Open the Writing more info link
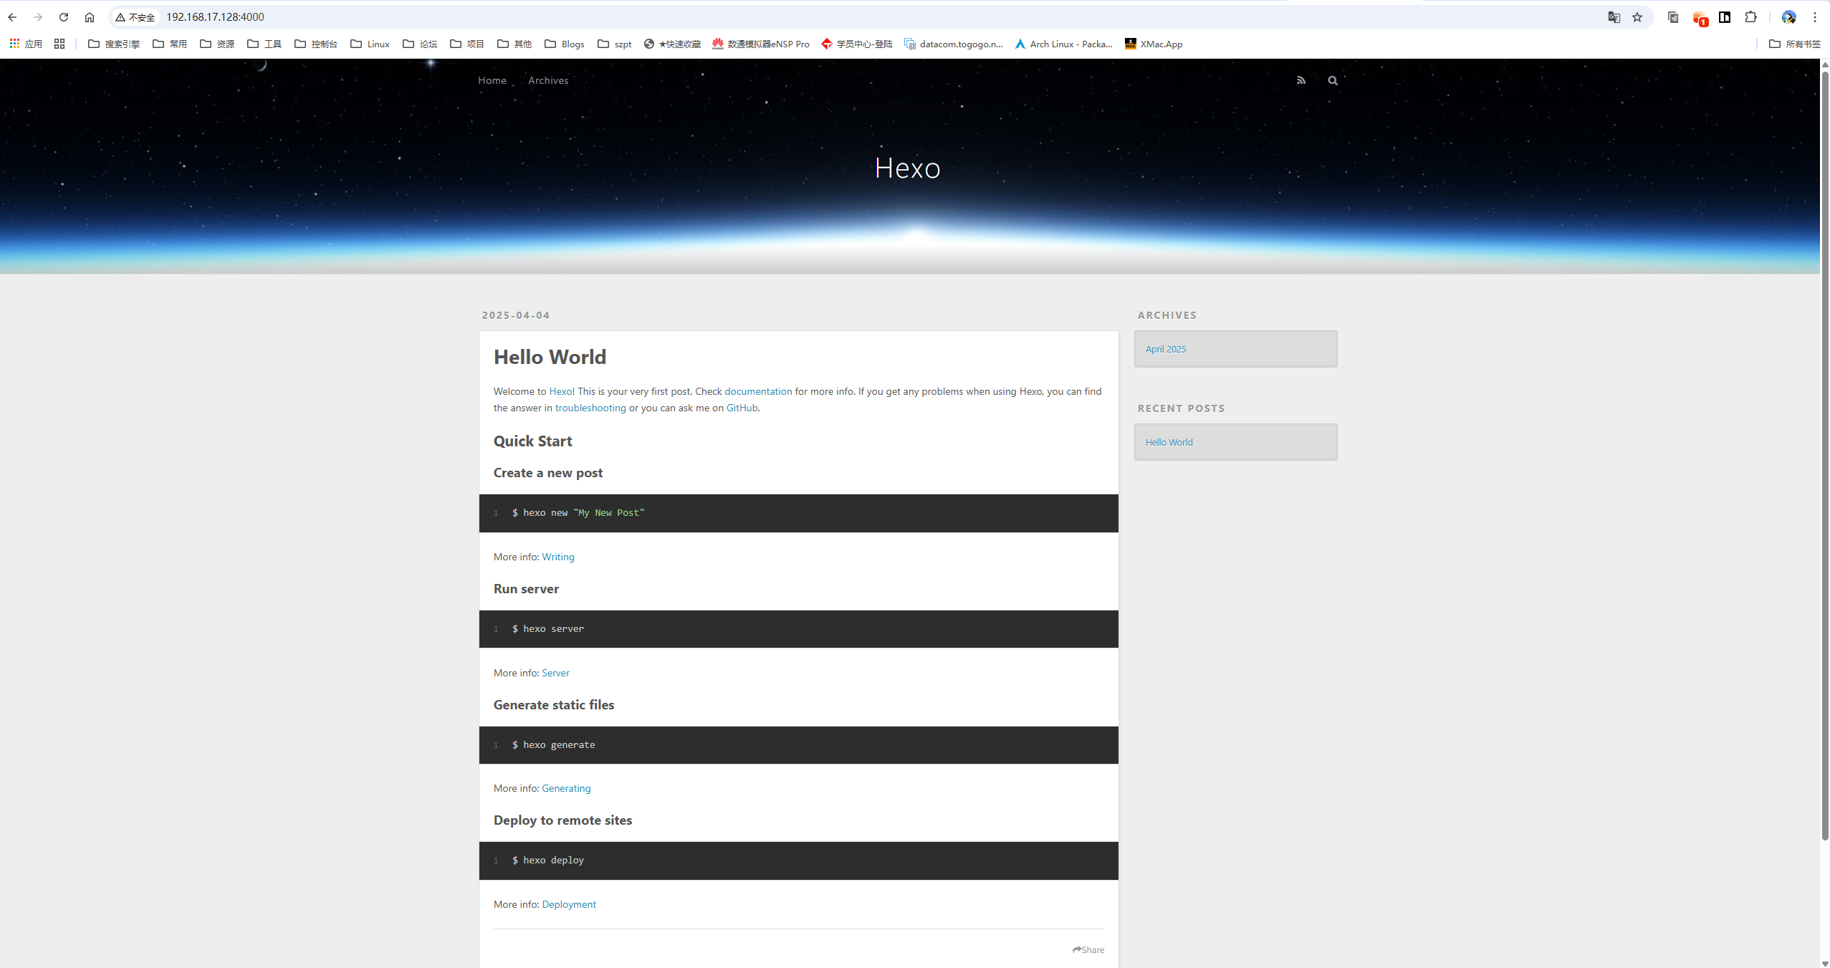 pos(557,557)
